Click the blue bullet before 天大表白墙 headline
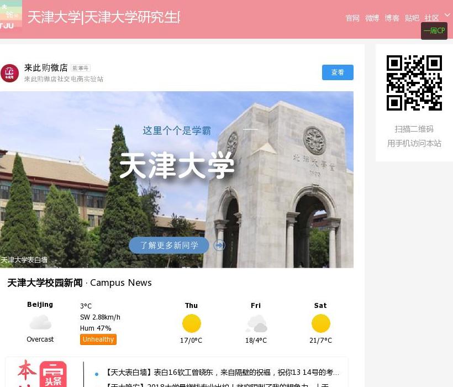453x387 pixels. [x=97, y=374]
